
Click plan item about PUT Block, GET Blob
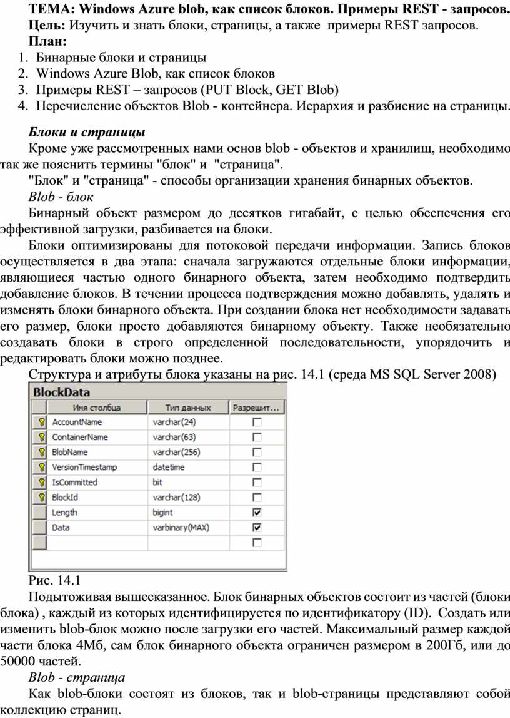point(187,90)
